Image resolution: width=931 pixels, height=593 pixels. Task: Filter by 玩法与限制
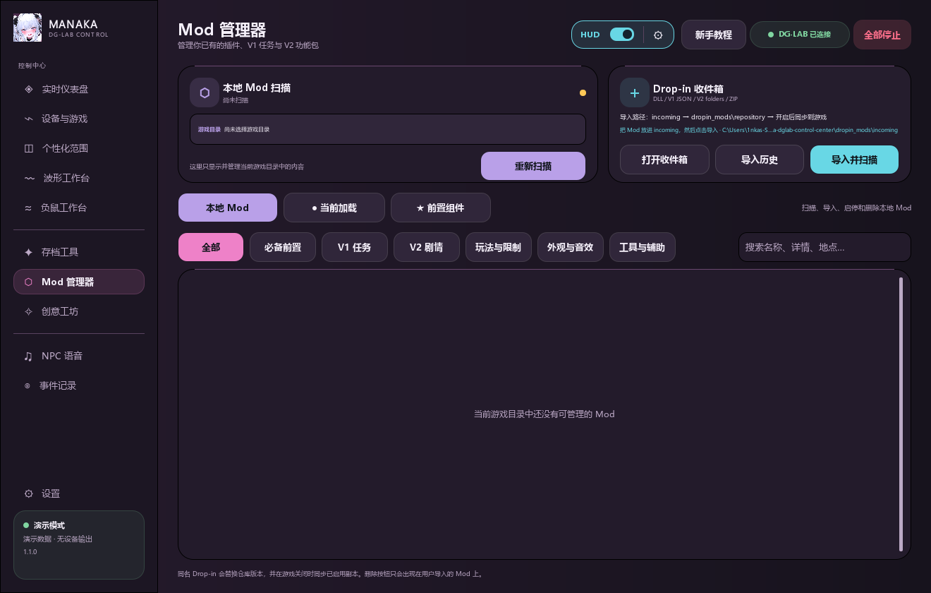coord(499,247)
